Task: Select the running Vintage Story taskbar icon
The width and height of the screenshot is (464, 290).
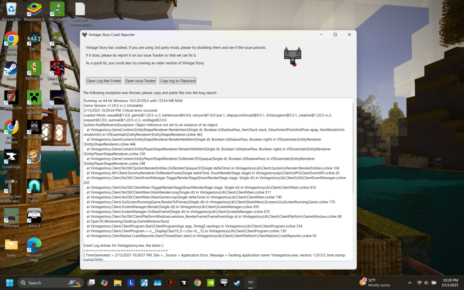Action: [251, 282]
